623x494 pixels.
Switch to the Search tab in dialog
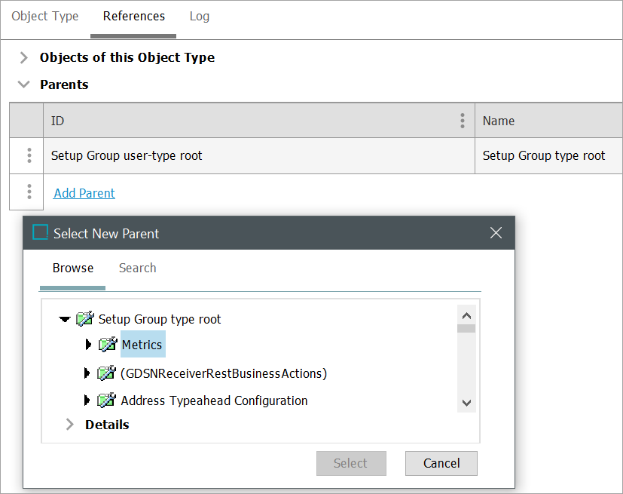tap(138, 268)
